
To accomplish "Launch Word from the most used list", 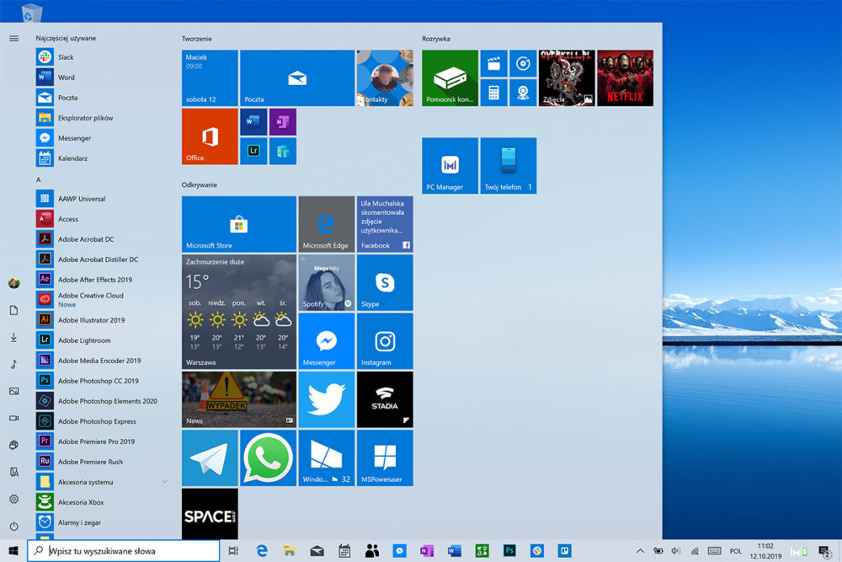I will click(x=102, y=78).
